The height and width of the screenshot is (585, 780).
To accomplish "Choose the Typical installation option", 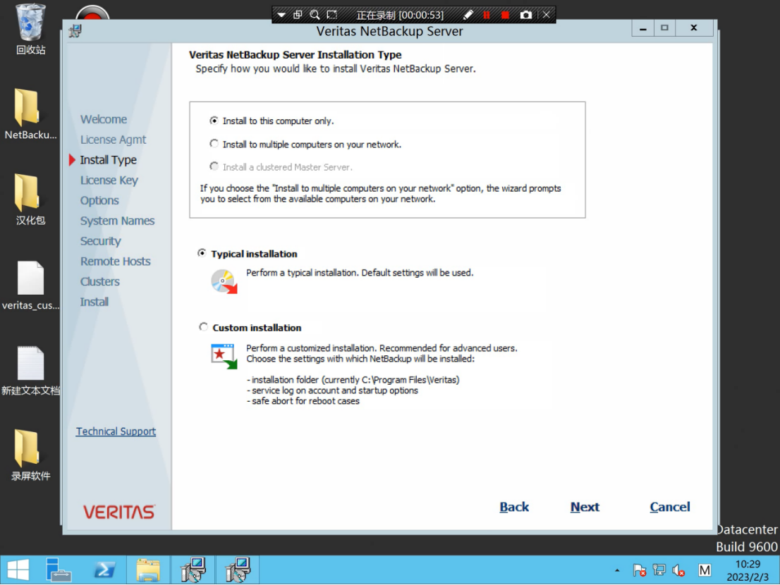I will [202, 254].
